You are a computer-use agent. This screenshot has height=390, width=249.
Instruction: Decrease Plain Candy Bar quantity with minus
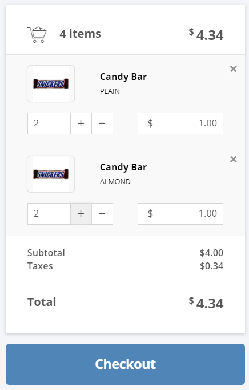(x=102, y=124)
